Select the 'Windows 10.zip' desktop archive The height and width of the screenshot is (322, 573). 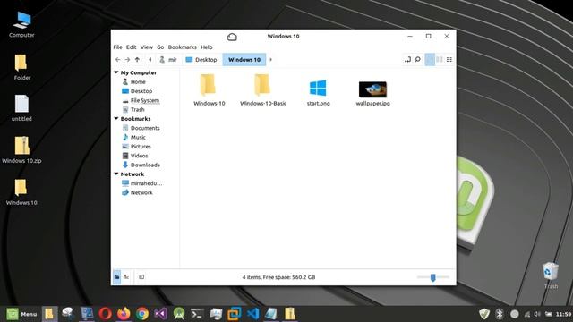tap(21, 149)
